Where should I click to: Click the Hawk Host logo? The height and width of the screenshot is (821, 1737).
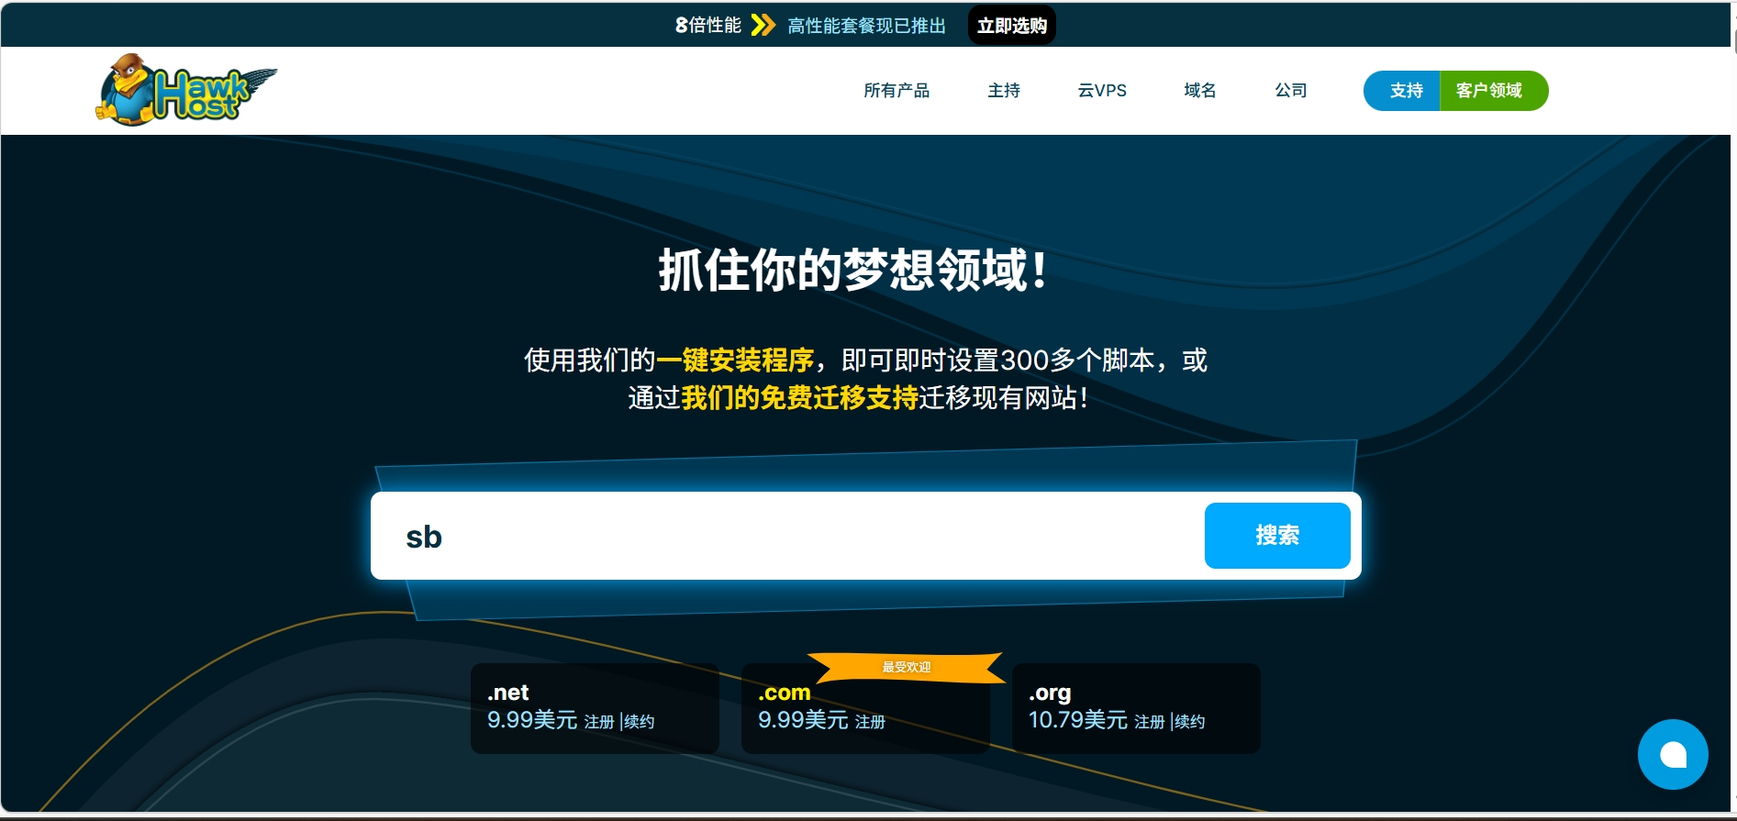click(186, 90)
